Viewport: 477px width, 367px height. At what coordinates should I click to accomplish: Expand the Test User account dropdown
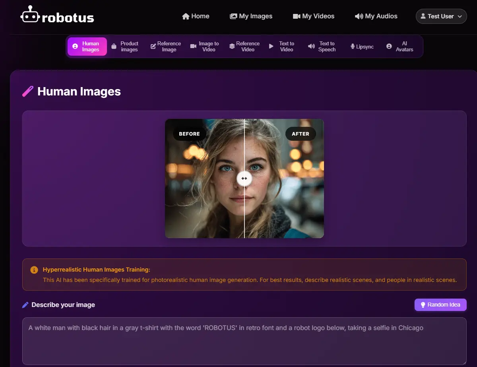coord(441,16)
